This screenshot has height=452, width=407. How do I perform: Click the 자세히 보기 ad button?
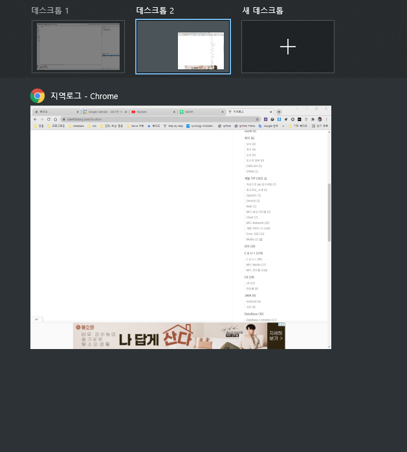tap(276, 336)
